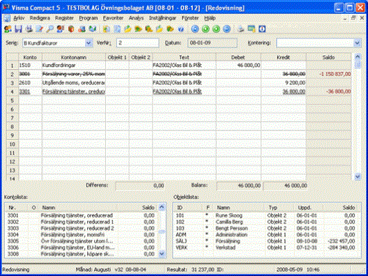Click the first blue navigation arrow icon
Screen dimensions: 368x276
[x=195, y=29]
